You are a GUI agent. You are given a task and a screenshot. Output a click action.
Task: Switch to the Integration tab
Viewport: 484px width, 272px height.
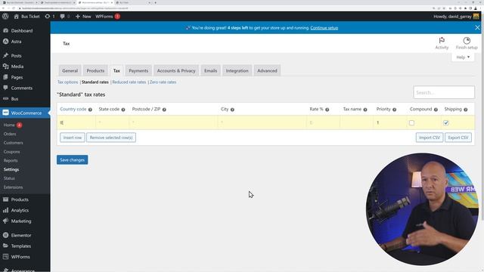point(237,70)
